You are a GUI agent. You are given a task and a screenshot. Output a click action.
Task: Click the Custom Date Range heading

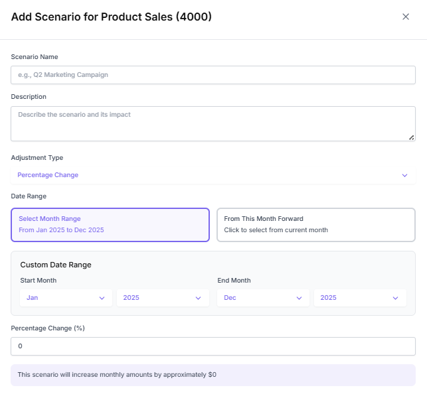pos(56,265)
